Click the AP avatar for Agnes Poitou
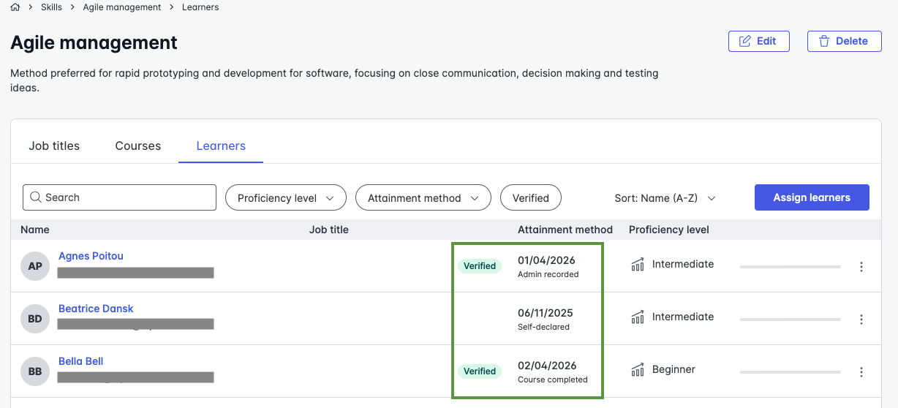The width and height of the screenshot is (898, 408). [x=35, y=266]
